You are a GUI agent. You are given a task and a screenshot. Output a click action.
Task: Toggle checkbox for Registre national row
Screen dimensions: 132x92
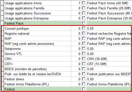point(84,33)
